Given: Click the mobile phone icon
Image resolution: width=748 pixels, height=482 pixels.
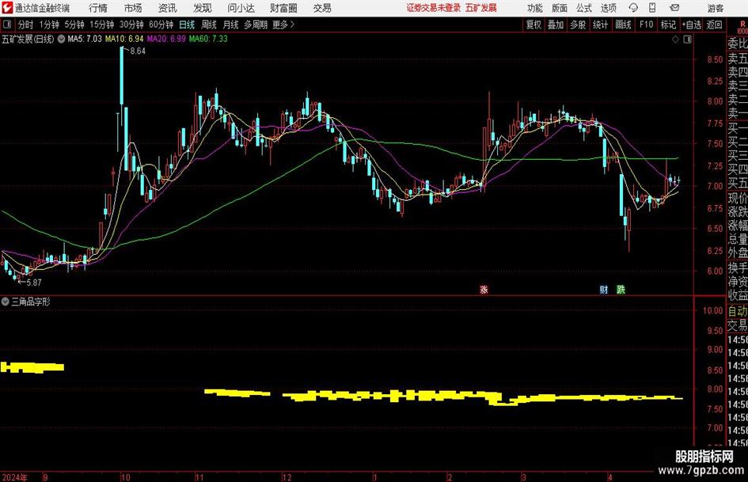Looking at the screenshot, I should pos(652,8).
